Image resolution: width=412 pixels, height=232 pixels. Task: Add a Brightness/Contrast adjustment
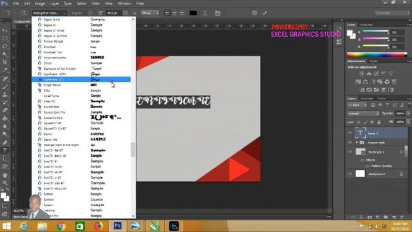point(362,73)
